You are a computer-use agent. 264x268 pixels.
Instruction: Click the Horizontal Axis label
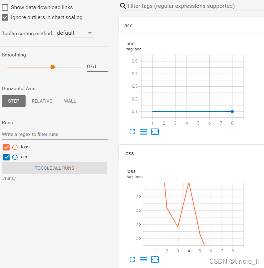(x=18, y=88)
